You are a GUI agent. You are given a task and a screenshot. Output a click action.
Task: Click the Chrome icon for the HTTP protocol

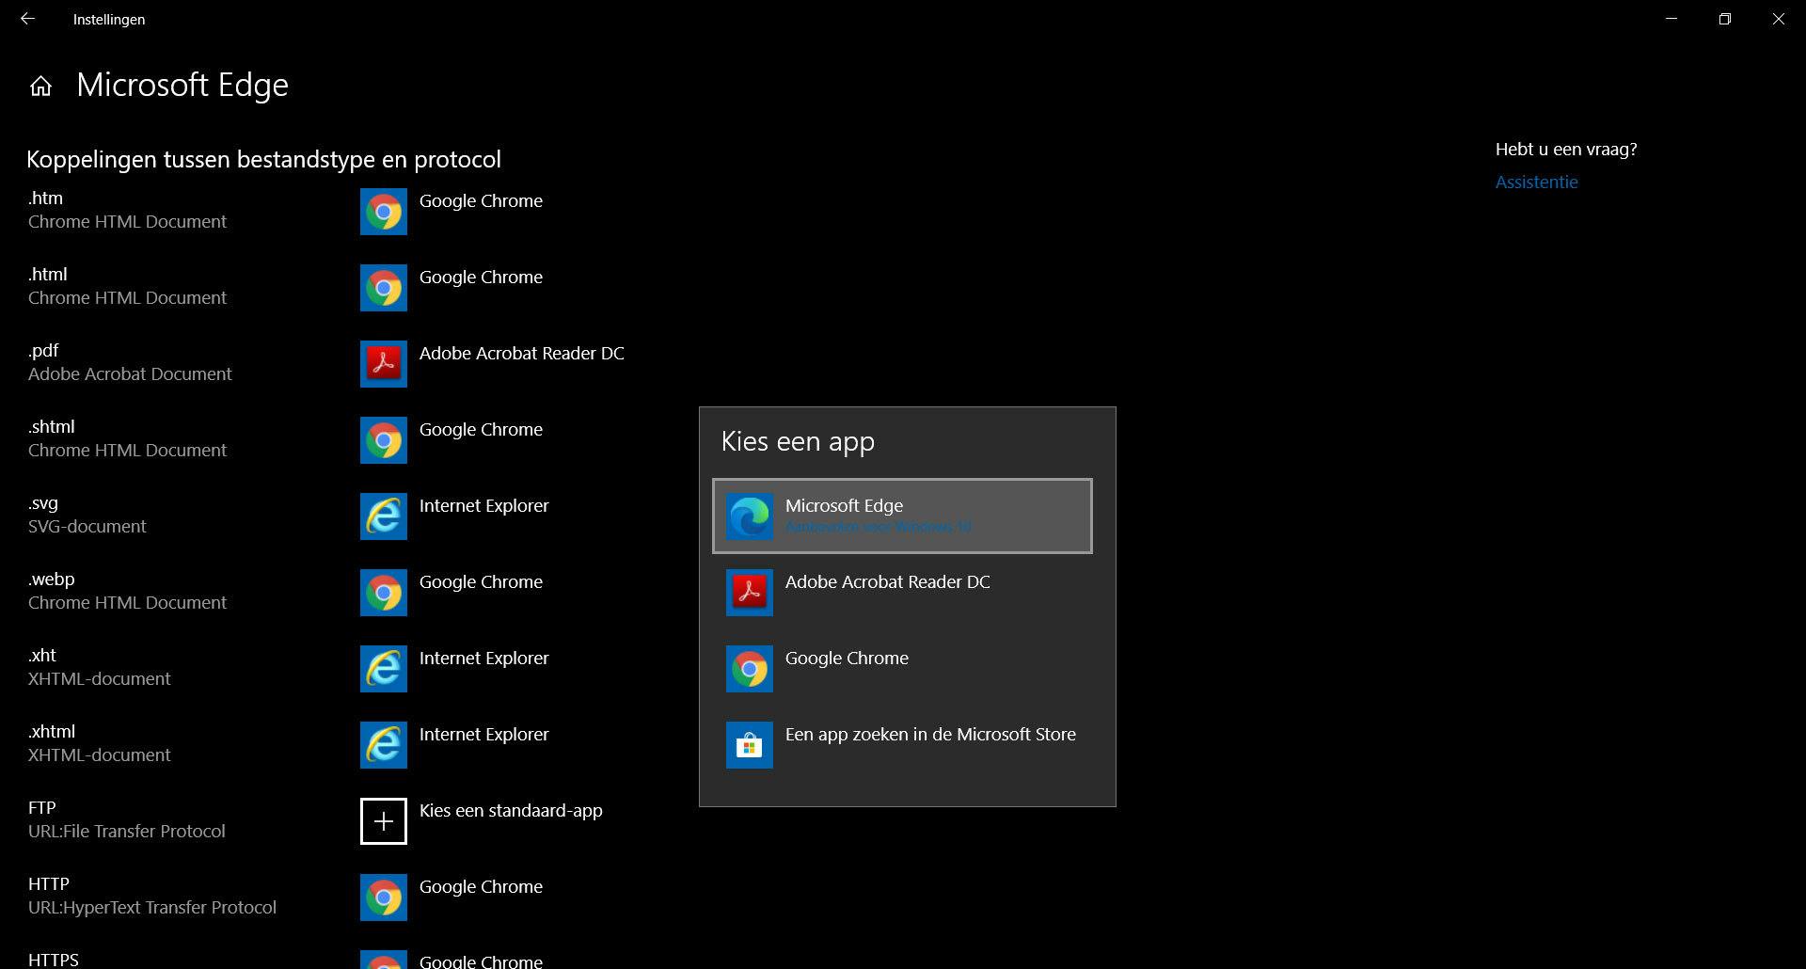[x=384, y=898]
